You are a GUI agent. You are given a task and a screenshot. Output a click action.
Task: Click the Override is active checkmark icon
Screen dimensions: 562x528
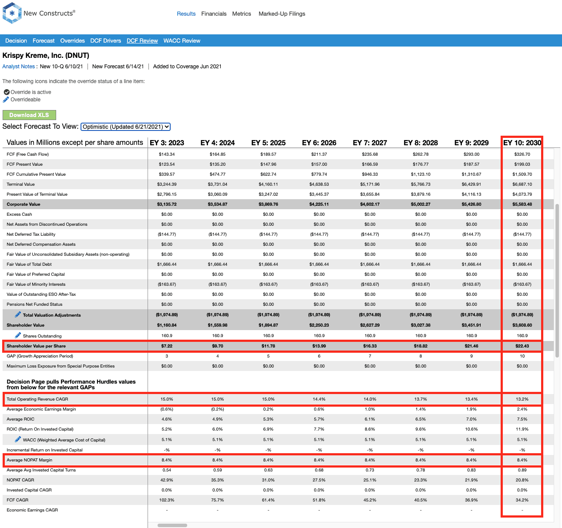[x=7, y=92]
